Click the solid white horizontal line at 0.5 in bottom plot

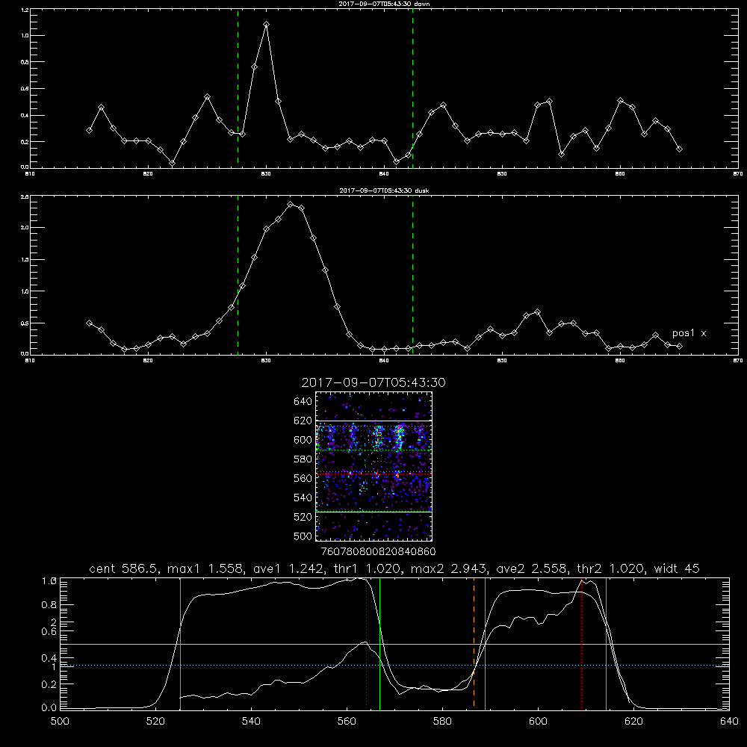click(x=394, y=644)
